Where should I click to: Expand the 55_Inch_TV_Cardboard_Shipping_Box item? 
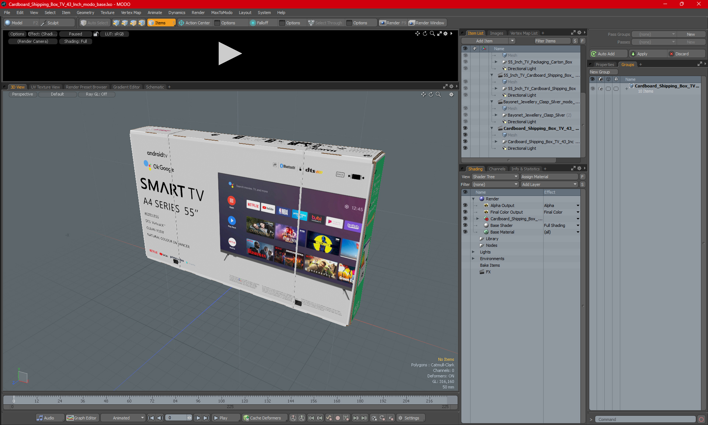496,89
